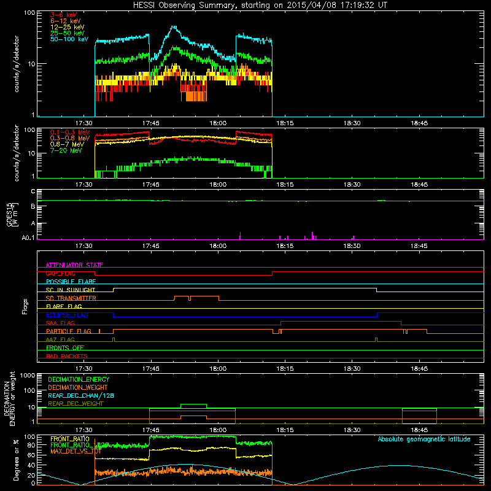Select the FLARE_FLAG label
Image resolution: width=491 pixels, height=491 pixels.
tap(64, 306)
